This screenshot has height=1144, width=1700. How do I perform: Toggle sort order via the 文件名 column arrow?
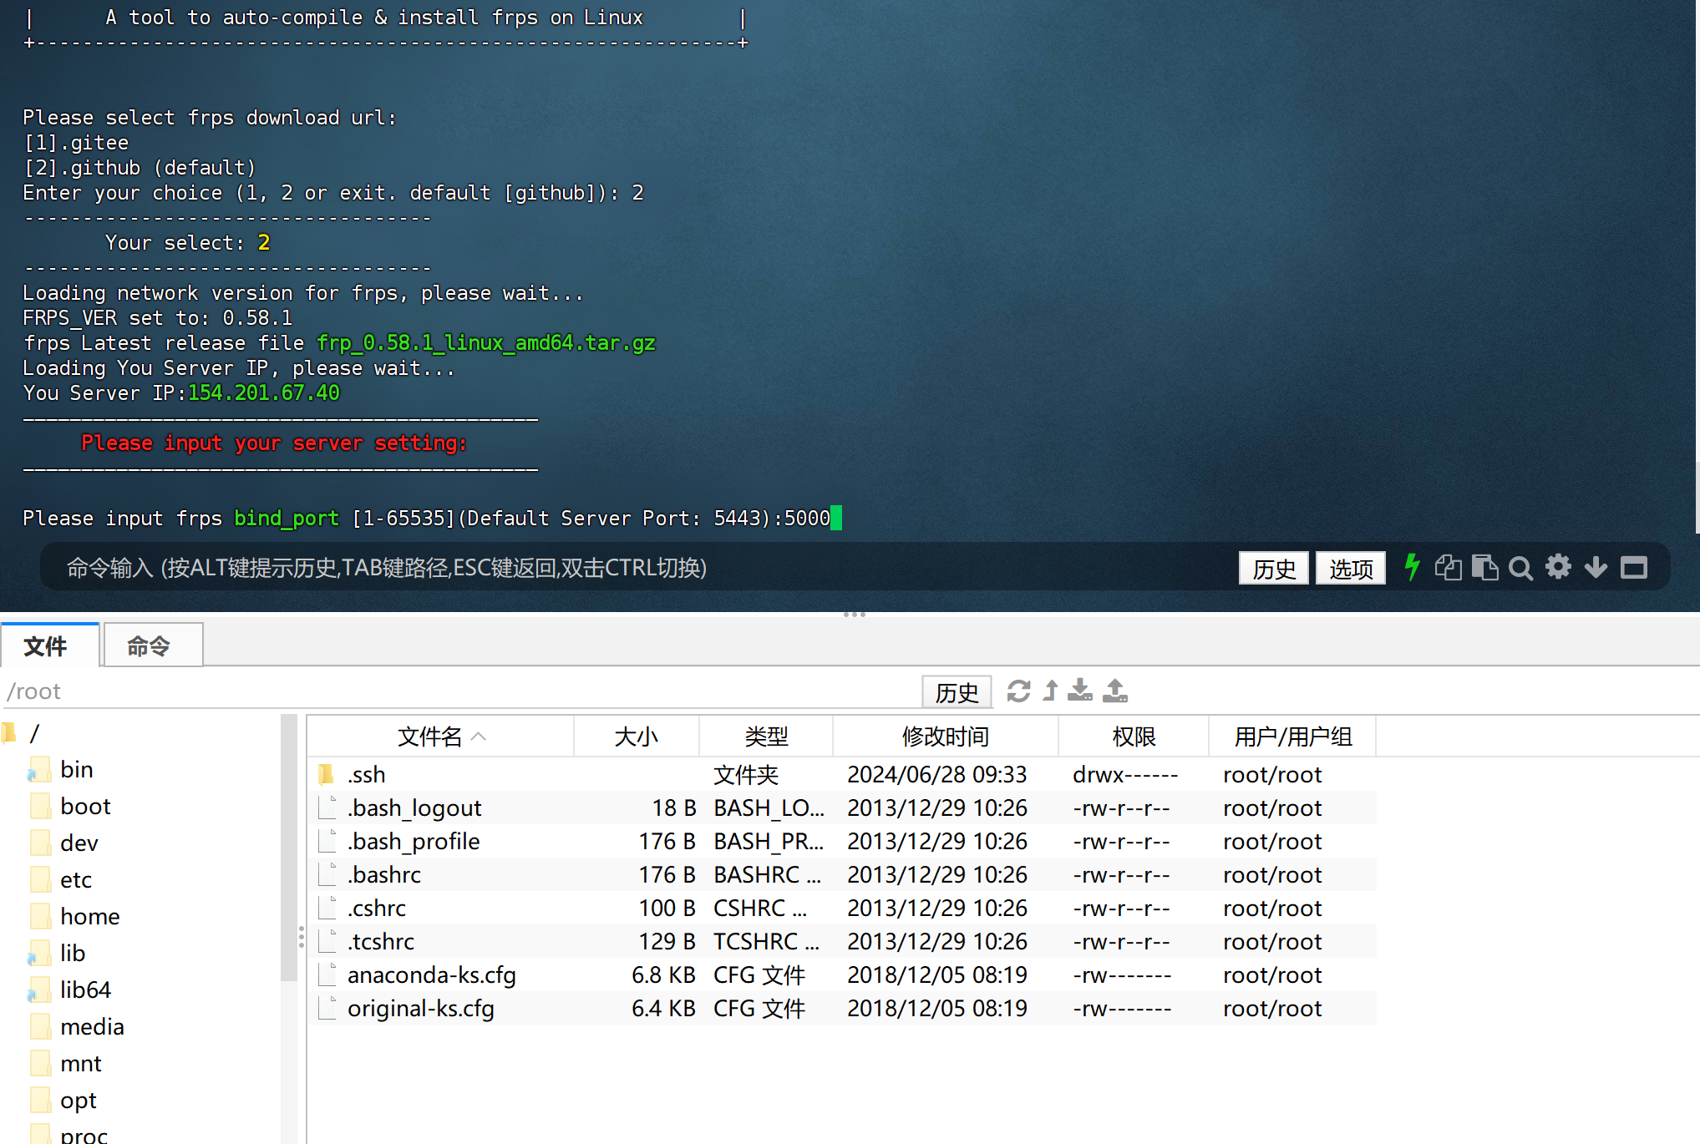[479, 737]
